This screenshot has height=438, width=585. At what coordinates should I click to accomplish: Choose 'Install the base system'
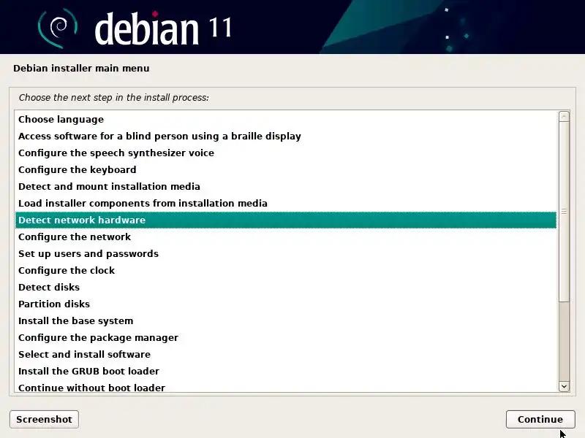click(286, 320)
